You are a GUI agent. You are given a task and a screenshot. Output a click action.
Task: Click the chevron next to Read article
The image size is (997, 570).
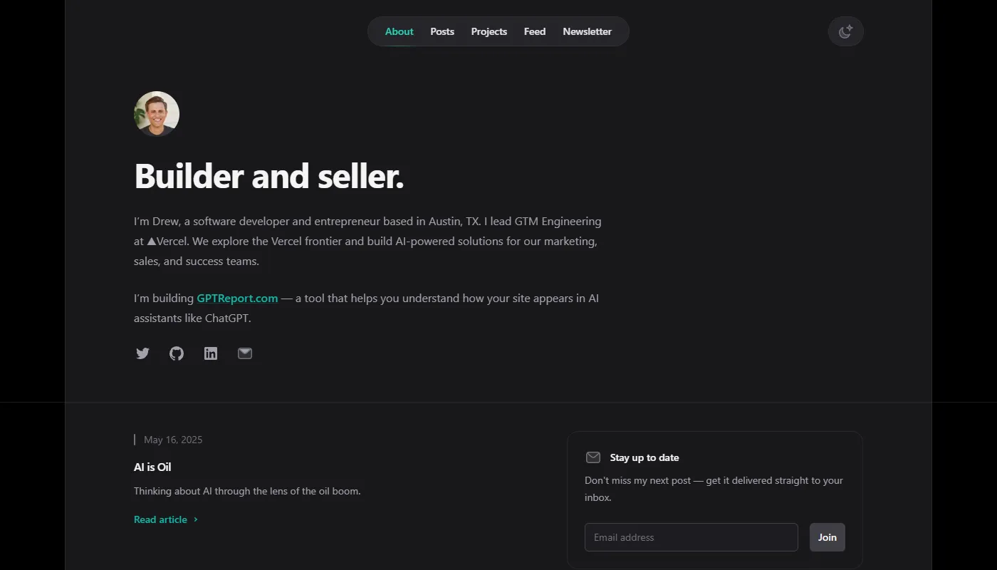(196, 519)
